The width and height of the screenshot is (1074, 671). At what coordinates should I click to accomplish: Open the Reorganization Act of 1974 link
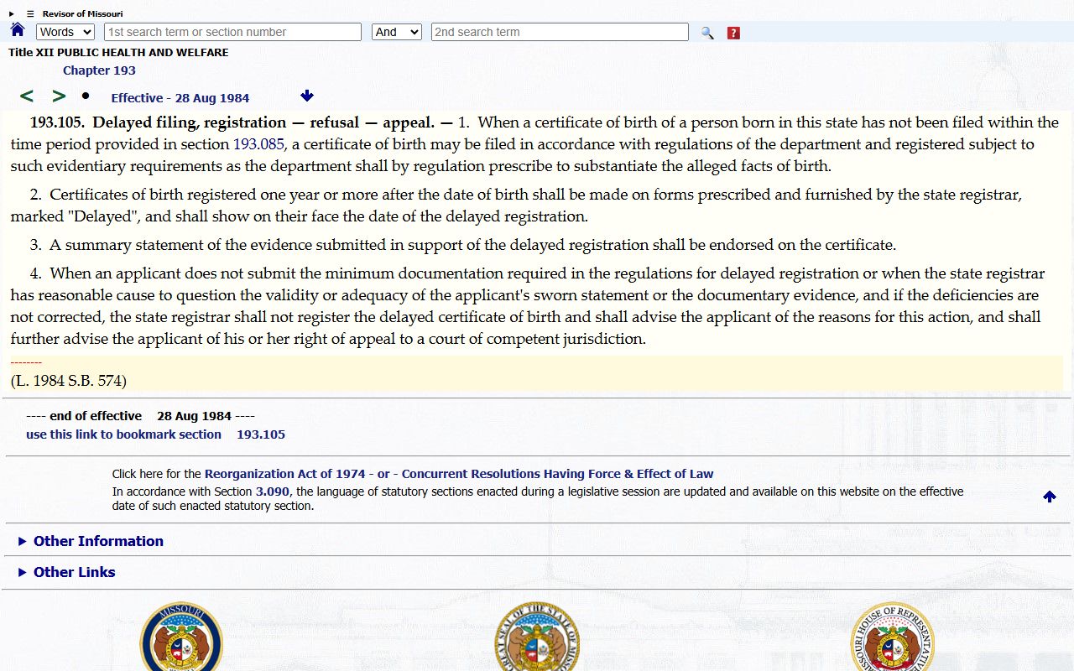(x=285, y=474)
